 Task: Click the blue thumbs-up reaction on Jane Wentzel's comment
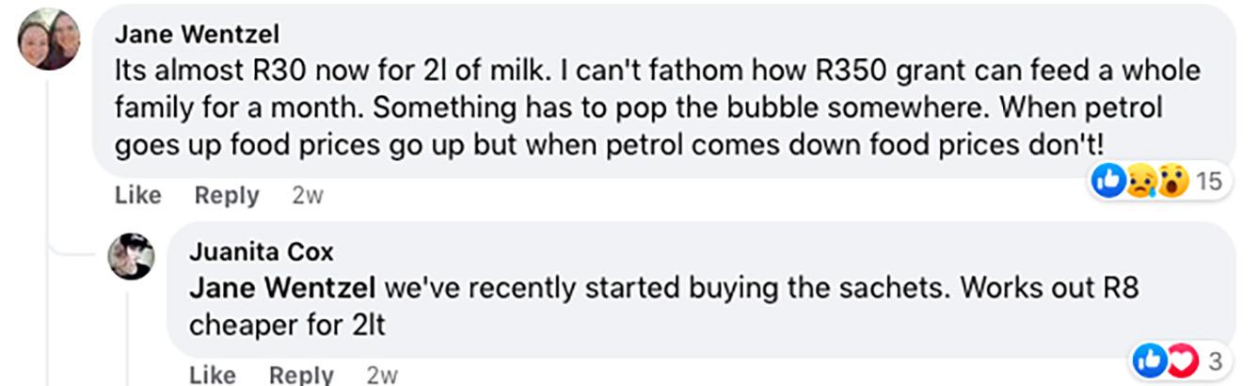point(1108,180)
